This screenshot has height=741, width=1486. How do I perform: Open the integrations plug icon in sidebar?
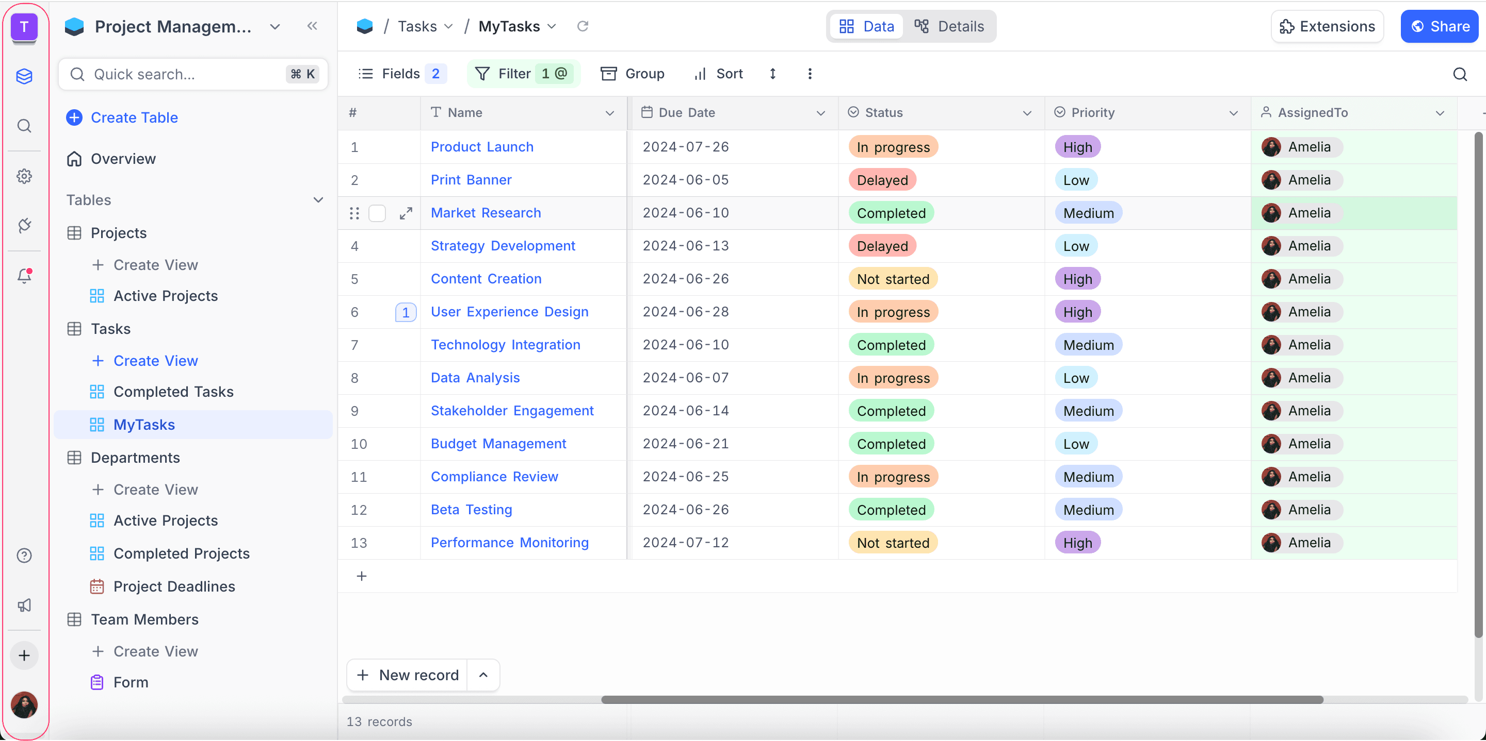tap(24, 225)
